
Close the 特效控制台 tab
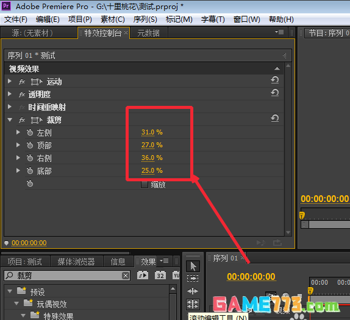[126, 32]
